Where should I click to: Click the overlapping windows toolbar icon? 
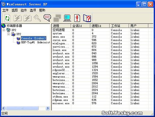coord(57,18)
